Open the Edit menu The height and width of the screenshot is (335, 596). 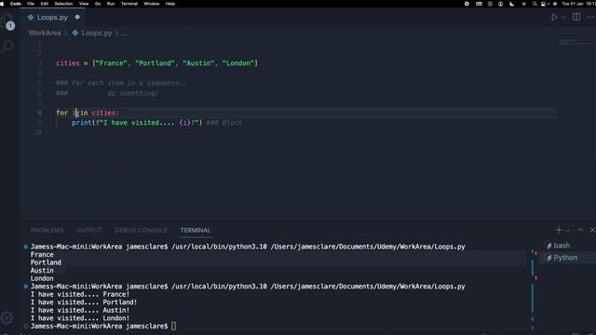45,4
